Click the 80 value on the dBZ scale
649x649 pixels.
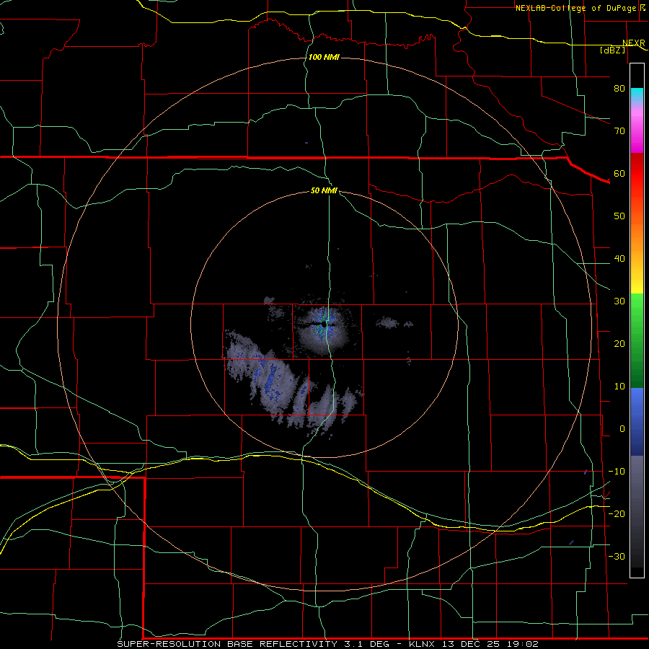click(619, 88)
